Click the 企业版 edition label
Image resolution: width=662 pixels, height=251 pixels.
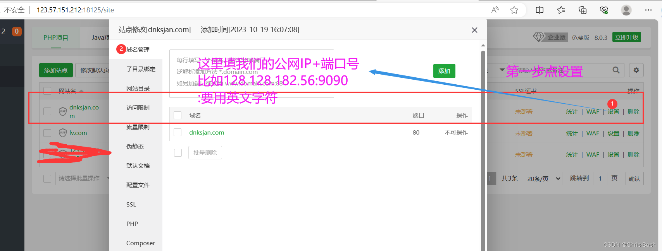(557, 37)
